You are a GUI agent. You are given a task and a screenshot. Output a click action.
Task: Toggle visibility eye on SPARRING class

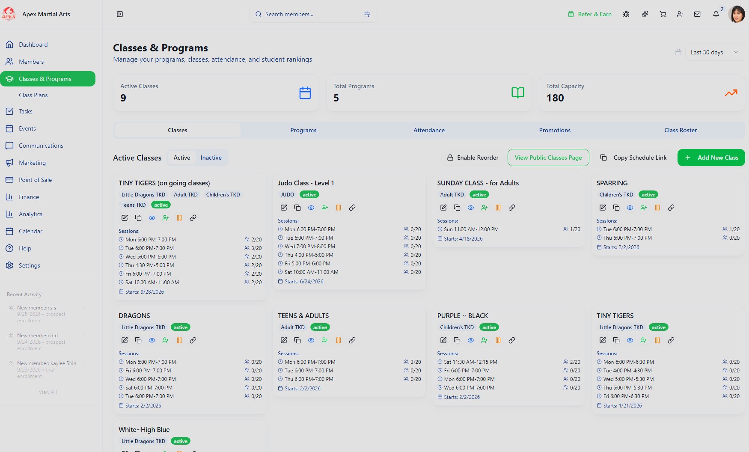[x=630, y=208]
